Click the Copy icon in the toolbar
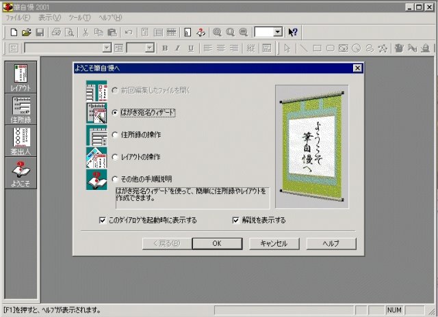Image resolution: width=438 pixels, height=317 pixels. (x=99, y=32)
